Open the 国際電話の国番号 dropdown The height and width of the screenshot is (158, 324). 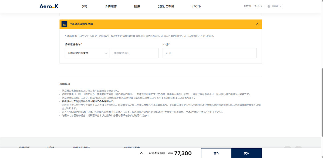pos(87,53)
